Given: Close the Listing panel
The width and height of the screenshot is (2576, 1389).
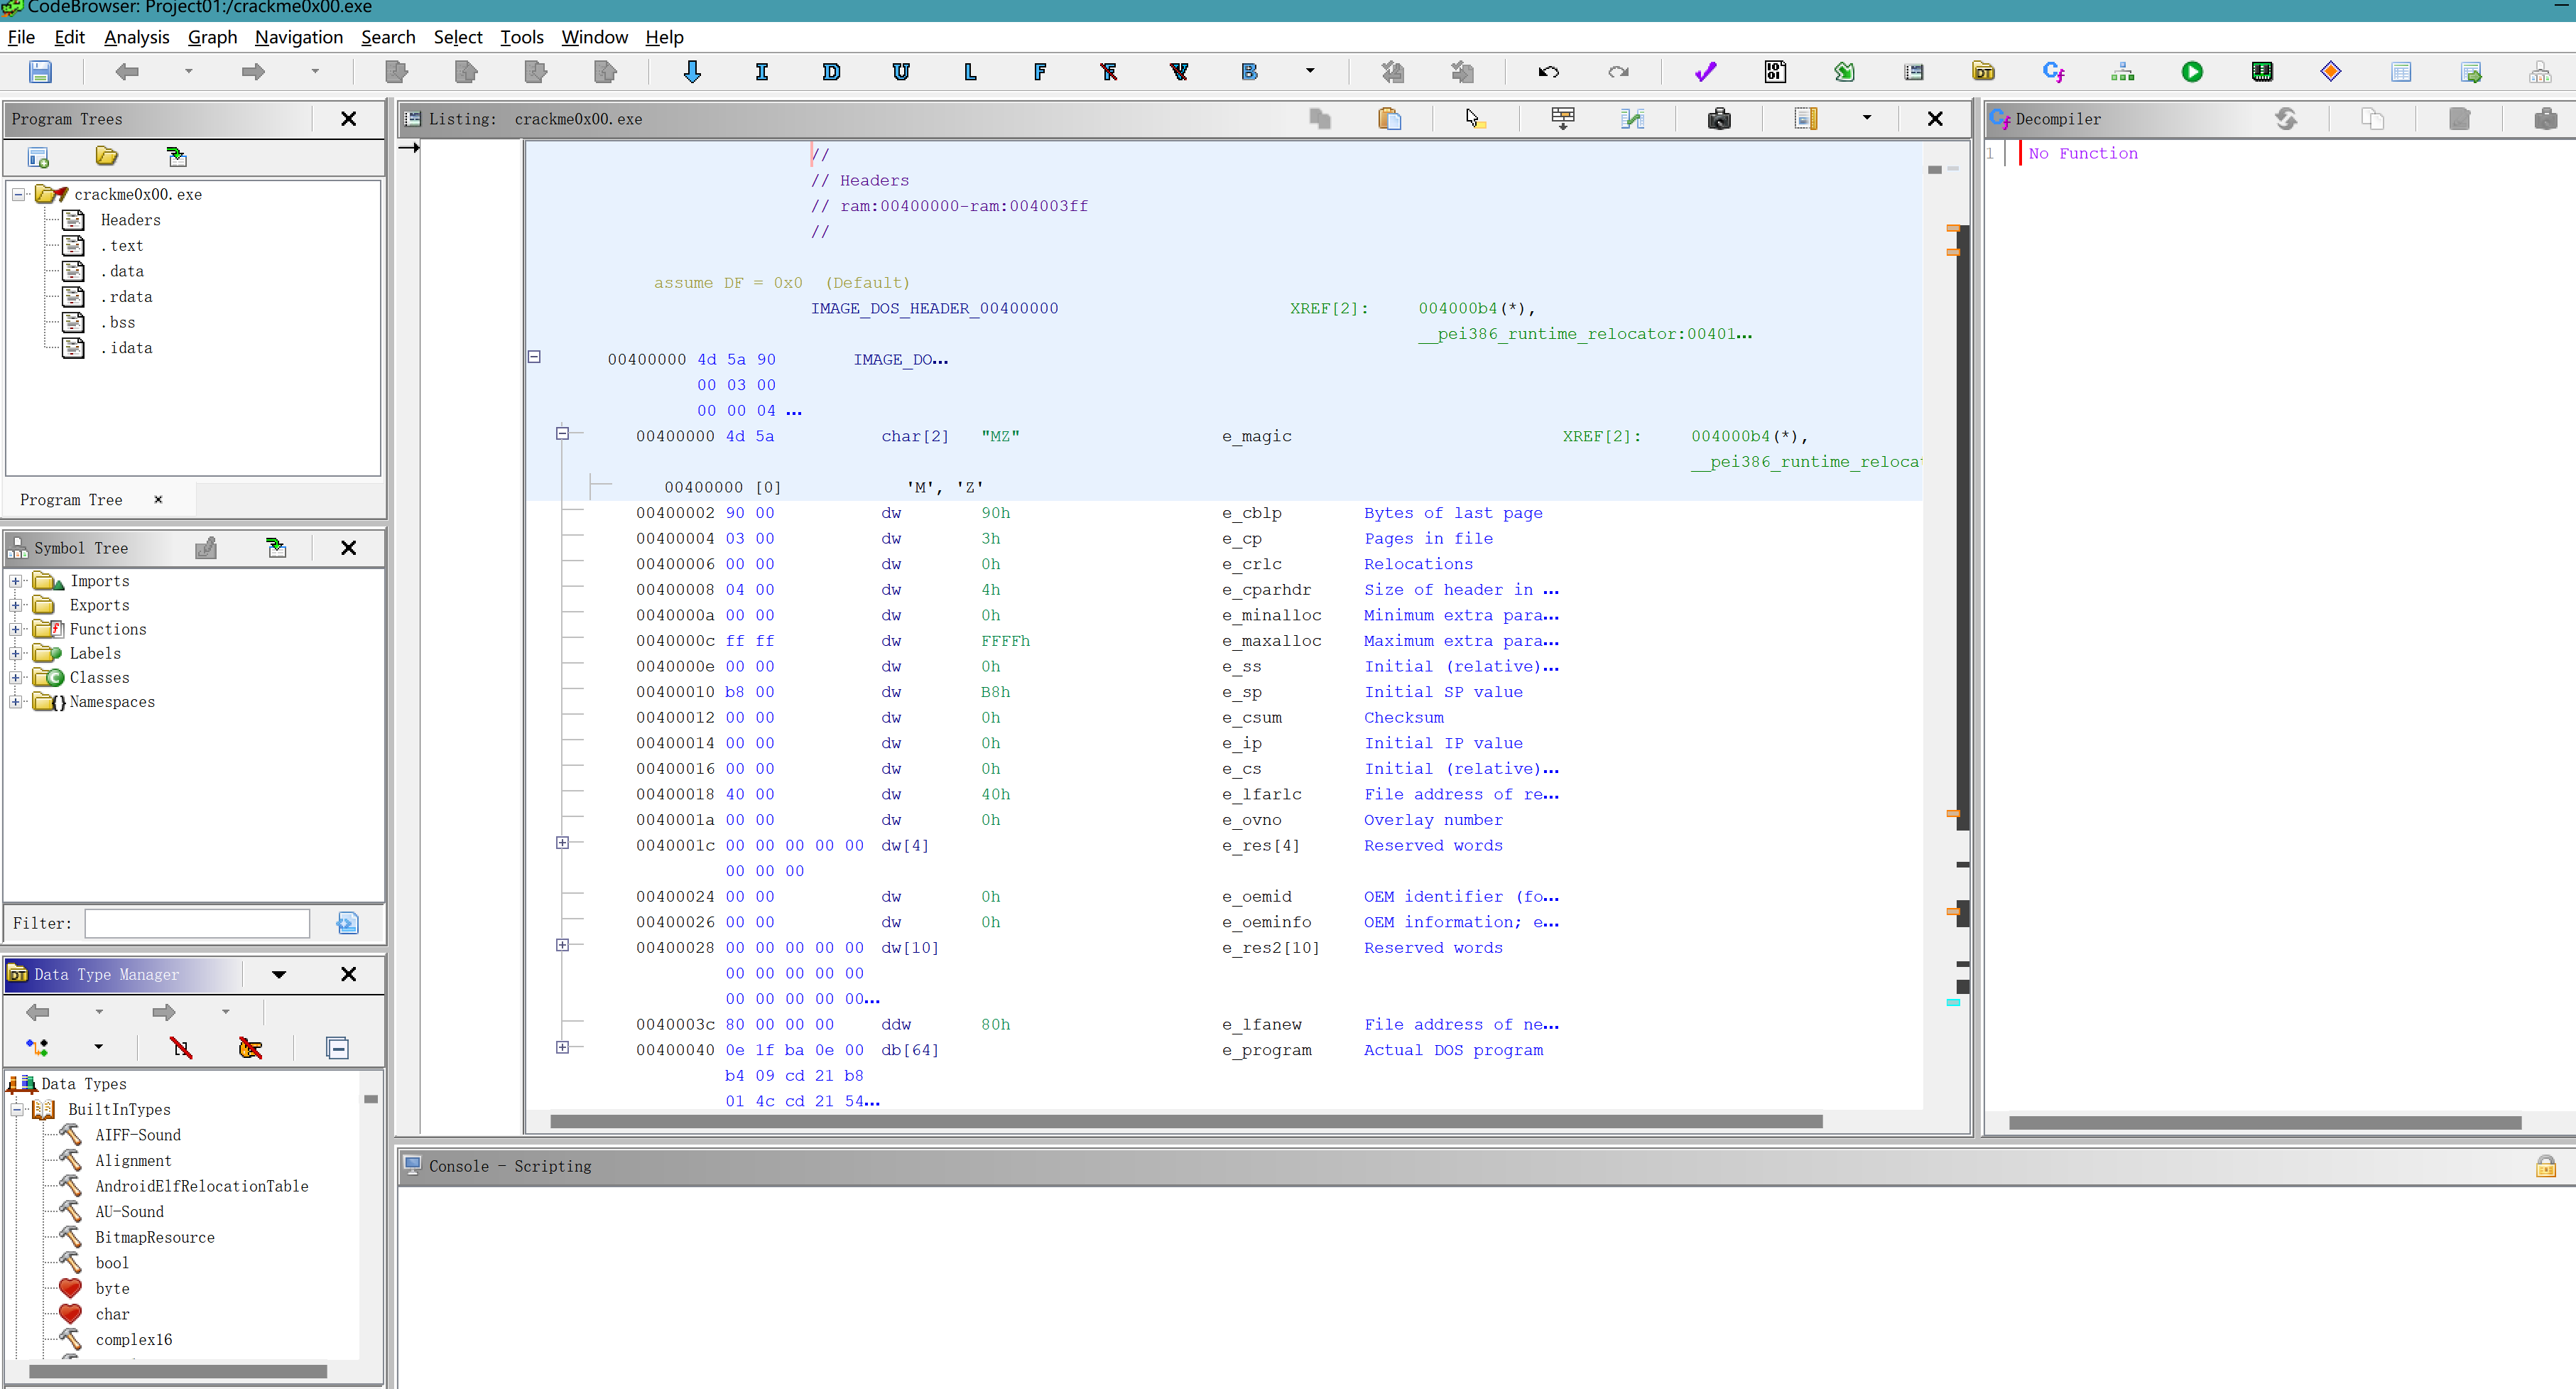Looking at the screenshot, I should tap(1935, 119).
